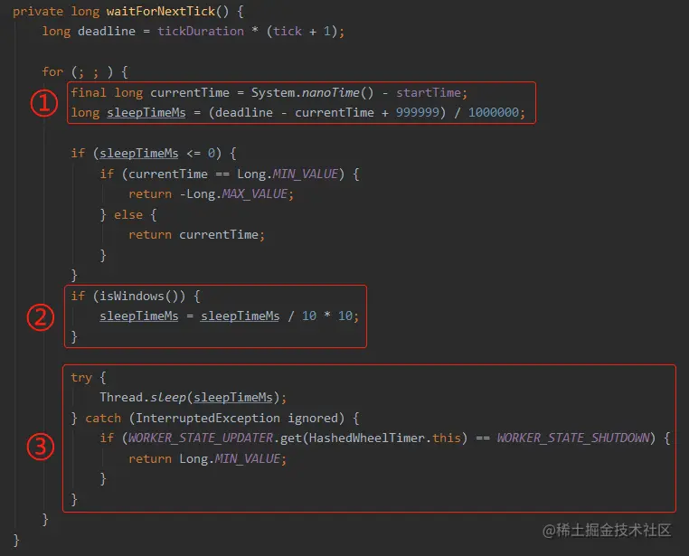The height and width of the screenshot is (556, 689).
Task: Place cursor on tickDuration variable
Action: pyautogui.click(x=201, y=31)
